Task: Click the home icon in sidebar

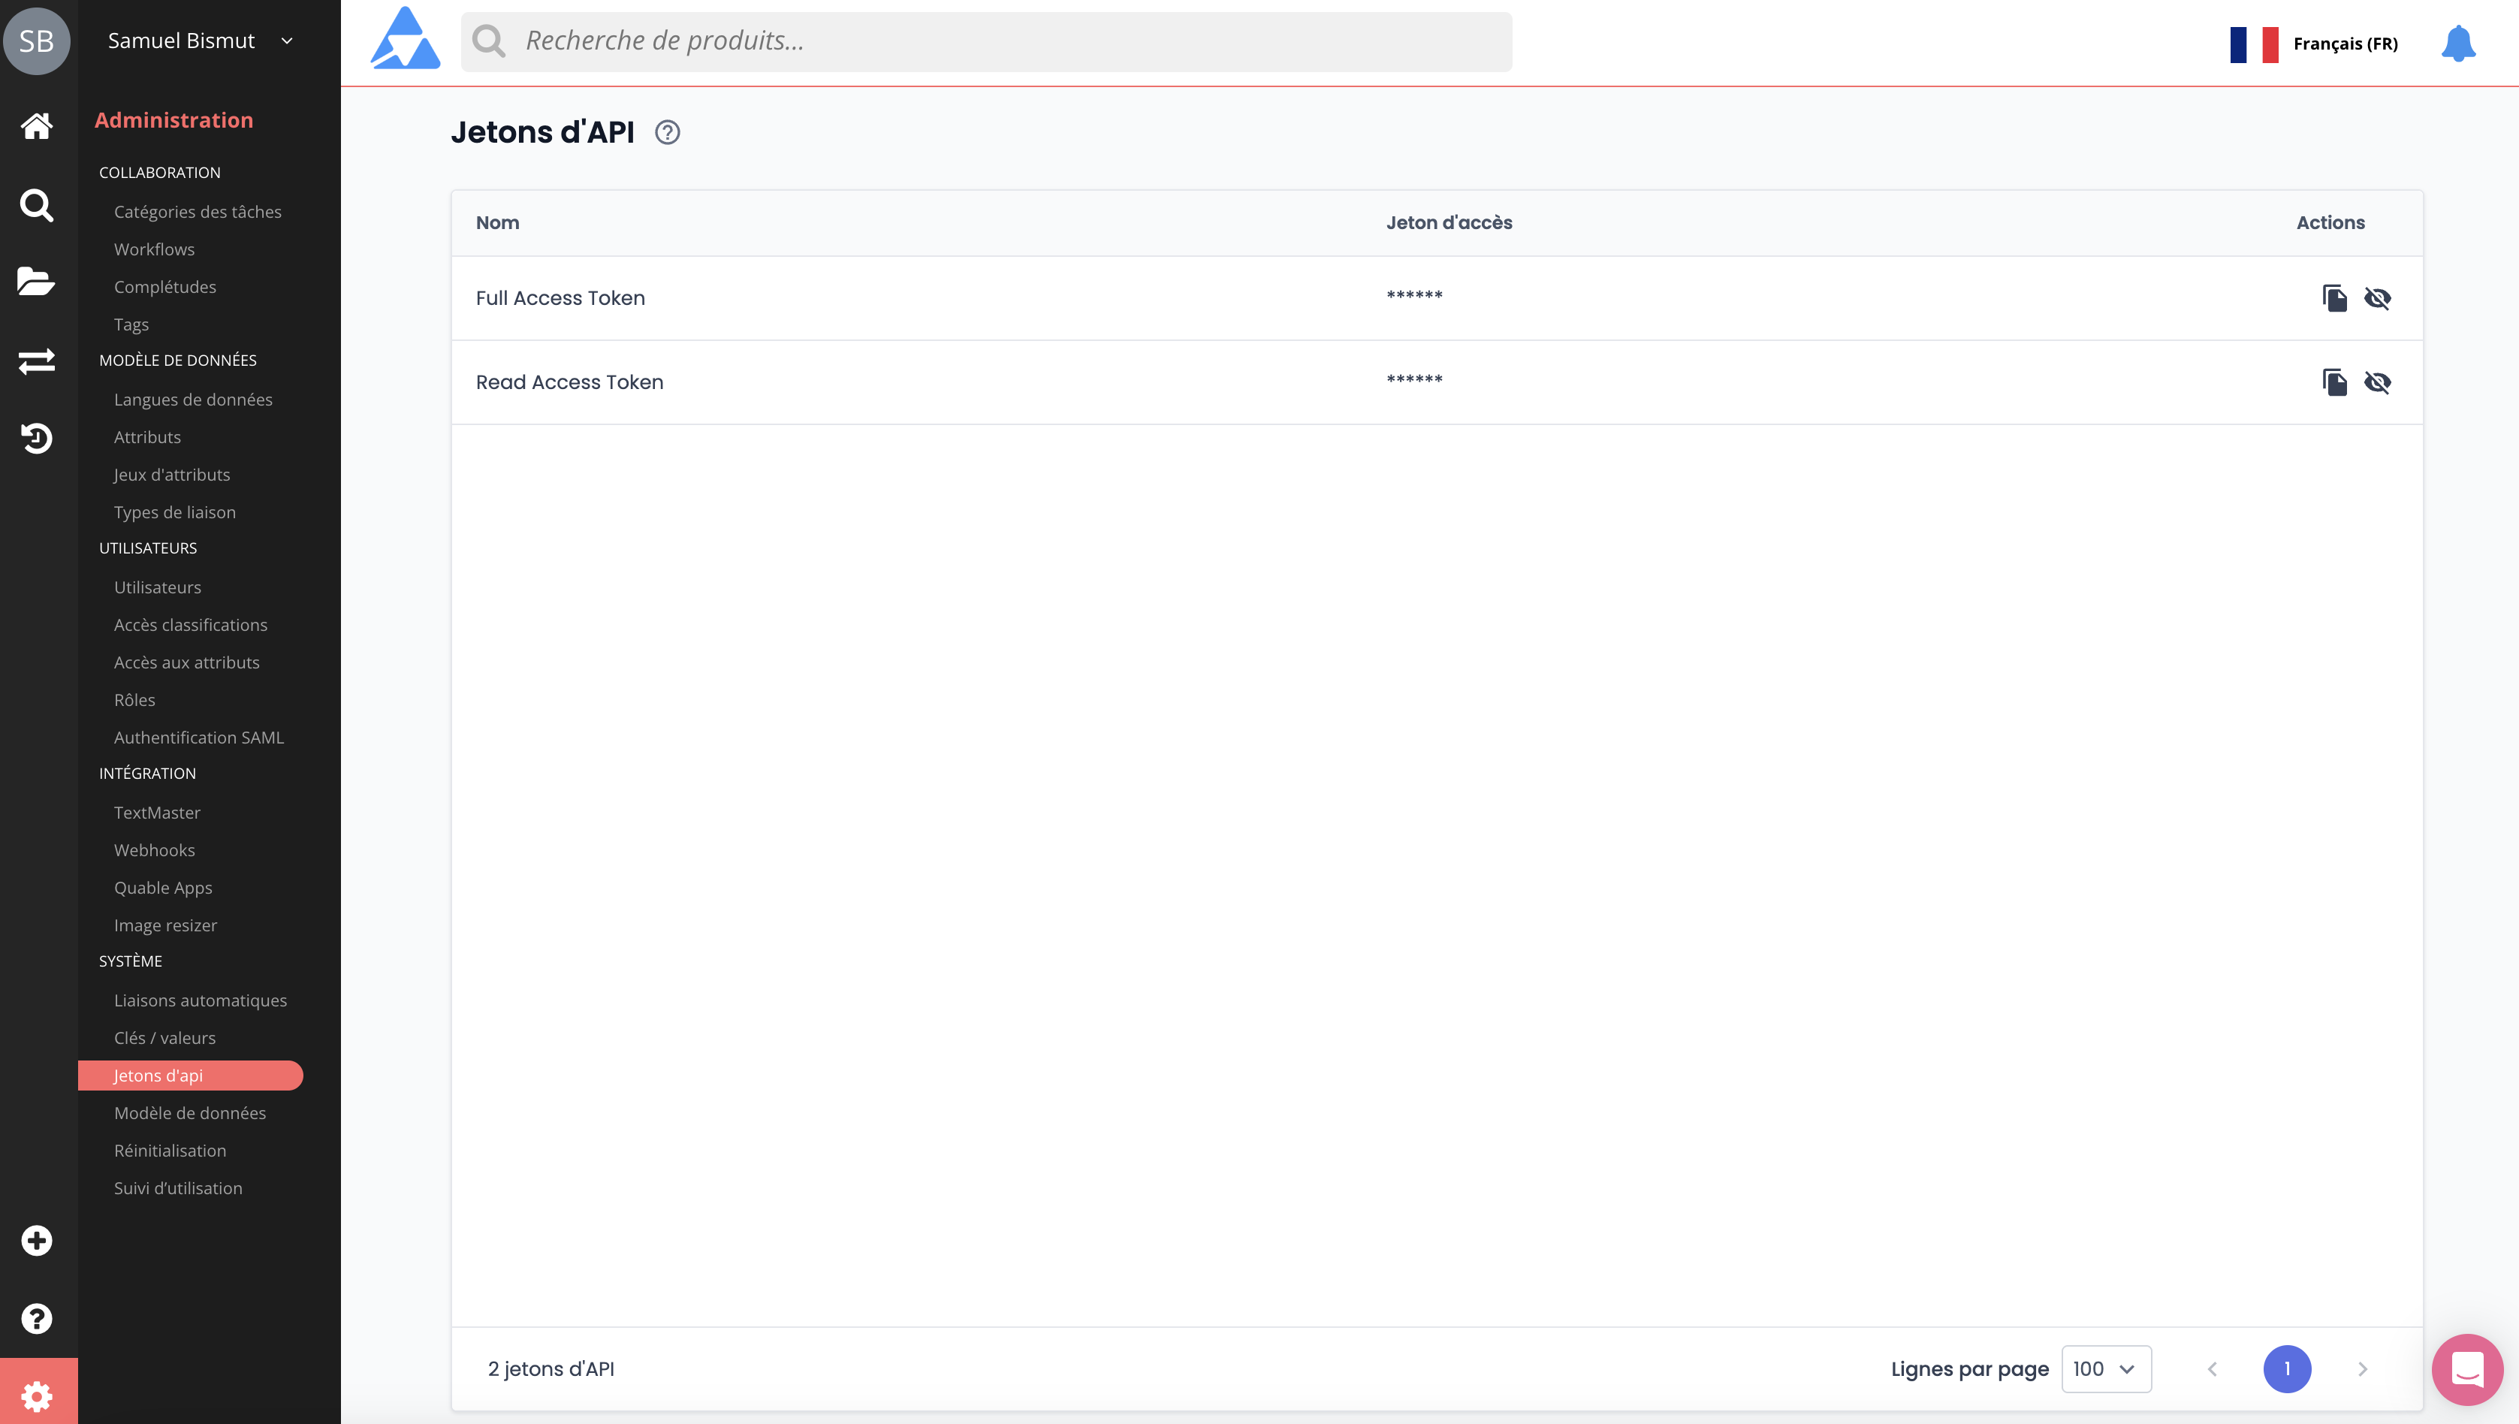Action: [37, 126]
